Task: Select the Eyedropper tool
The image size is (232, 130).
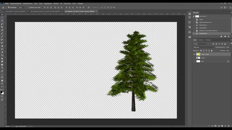Action: tap(2, 30)
